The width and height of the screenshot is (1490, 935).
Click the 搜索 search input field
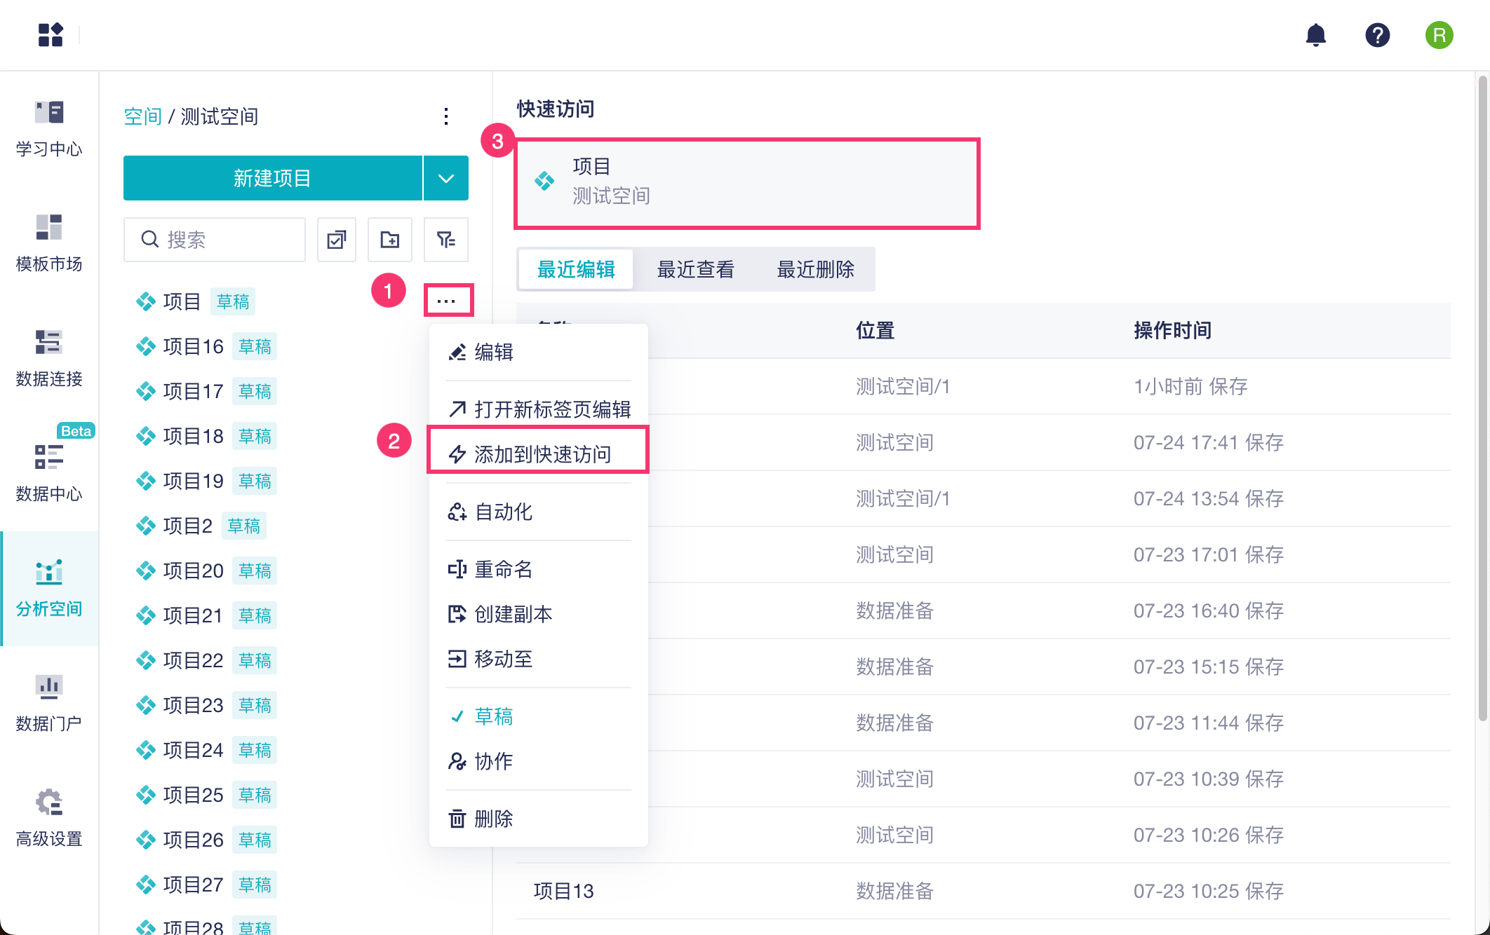click(x=224, y=240)
